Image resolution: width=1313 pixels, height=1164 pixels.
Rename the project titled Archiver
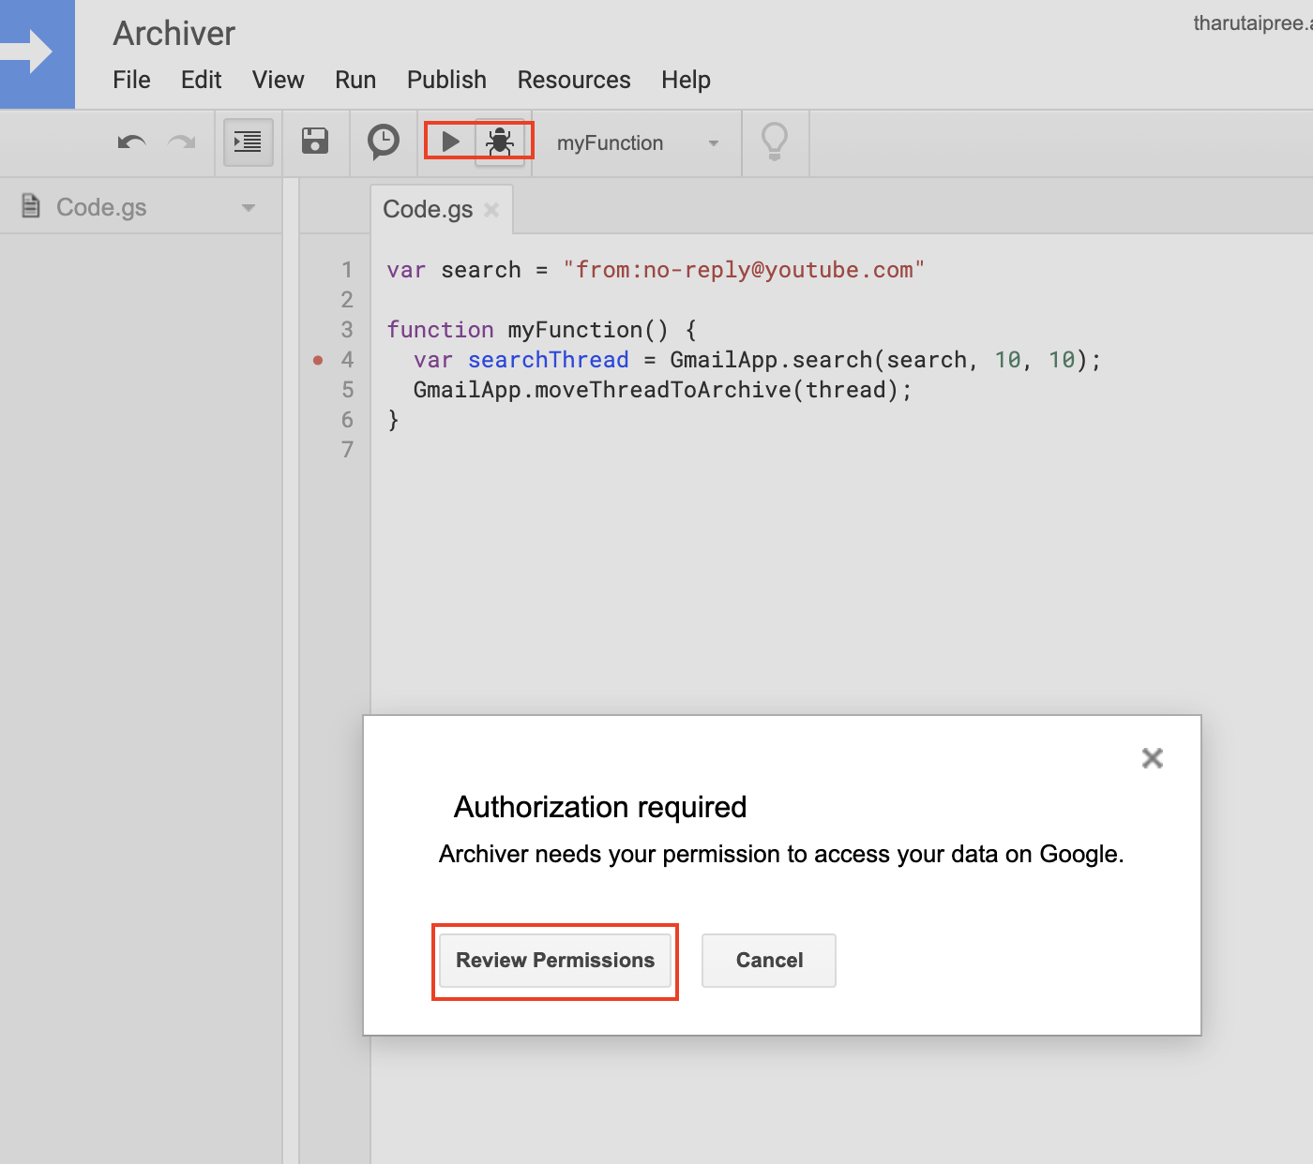(174, 34)
